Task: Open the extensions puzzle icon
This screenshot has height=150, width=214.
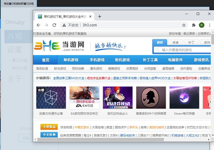Action: coord(194,25)
